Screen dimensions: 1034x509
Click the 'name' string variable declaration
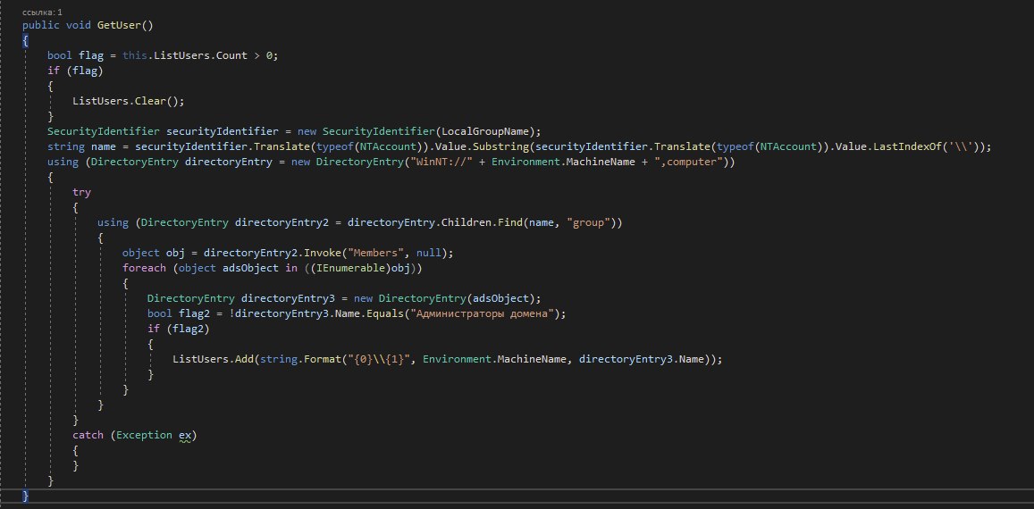pos(104,146)
